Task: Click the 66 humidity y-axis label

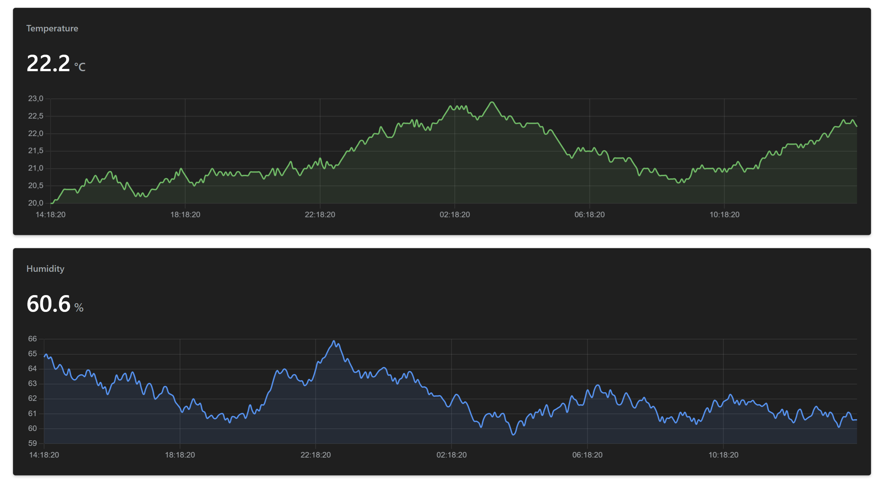Action: coord(32,339)
